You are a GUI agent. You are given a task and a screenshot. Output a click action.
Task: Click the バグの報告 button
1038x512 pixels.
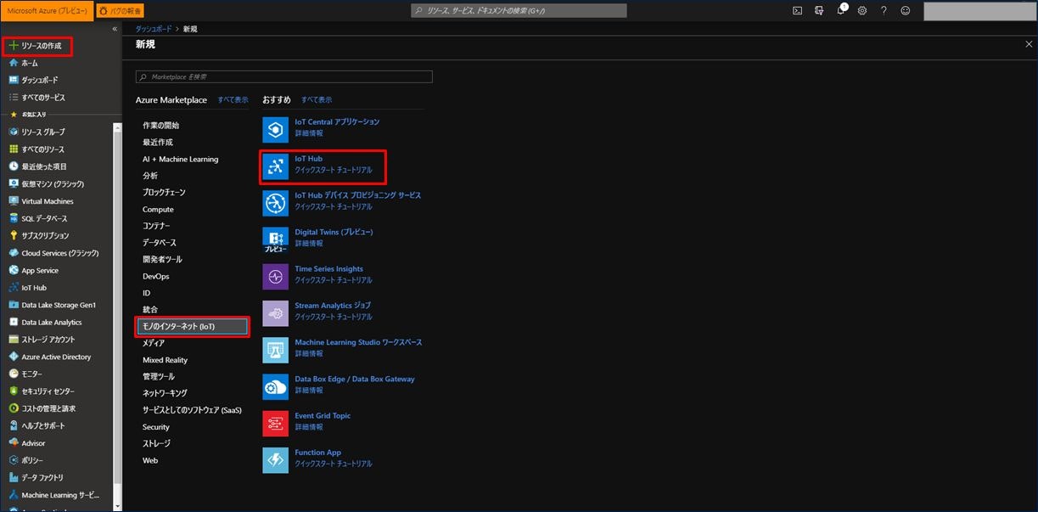click(120, 11)
